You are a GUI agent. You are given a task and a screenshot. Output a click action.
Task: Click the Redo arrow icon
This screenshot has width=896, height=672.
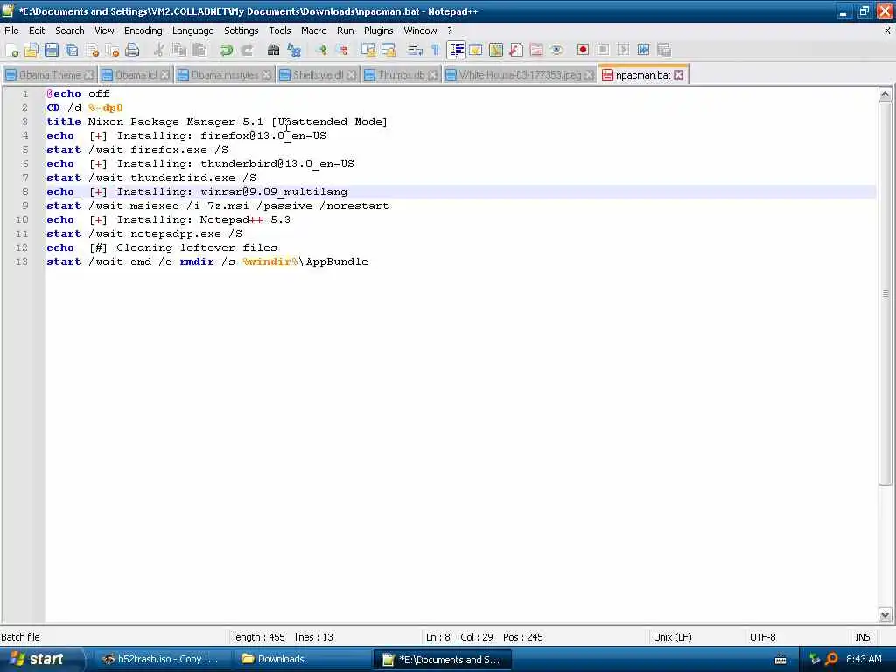246,50
